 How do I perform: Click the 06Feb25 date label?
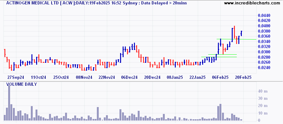pos(220,77)
